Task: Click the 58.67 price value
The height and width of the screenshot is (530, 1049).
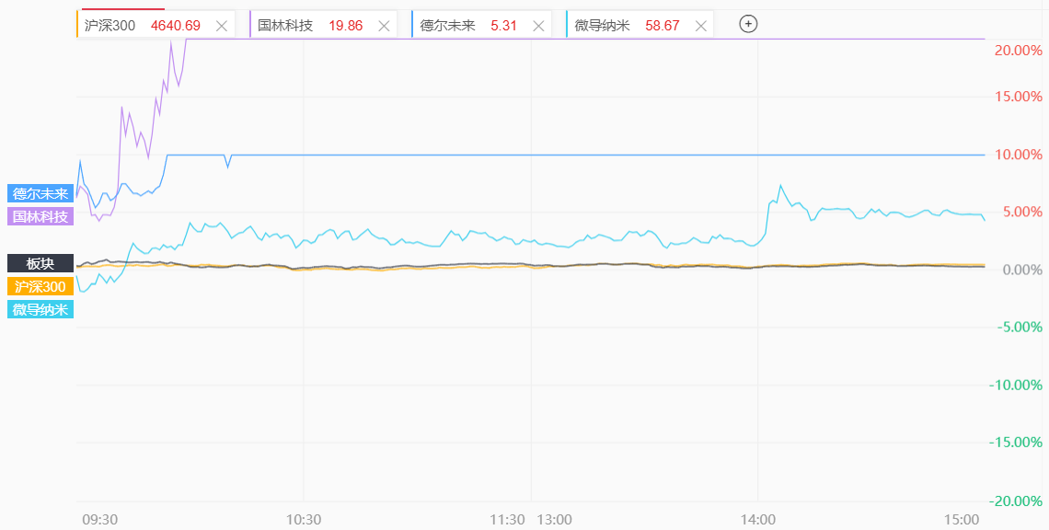Action: tap(662, 26)
